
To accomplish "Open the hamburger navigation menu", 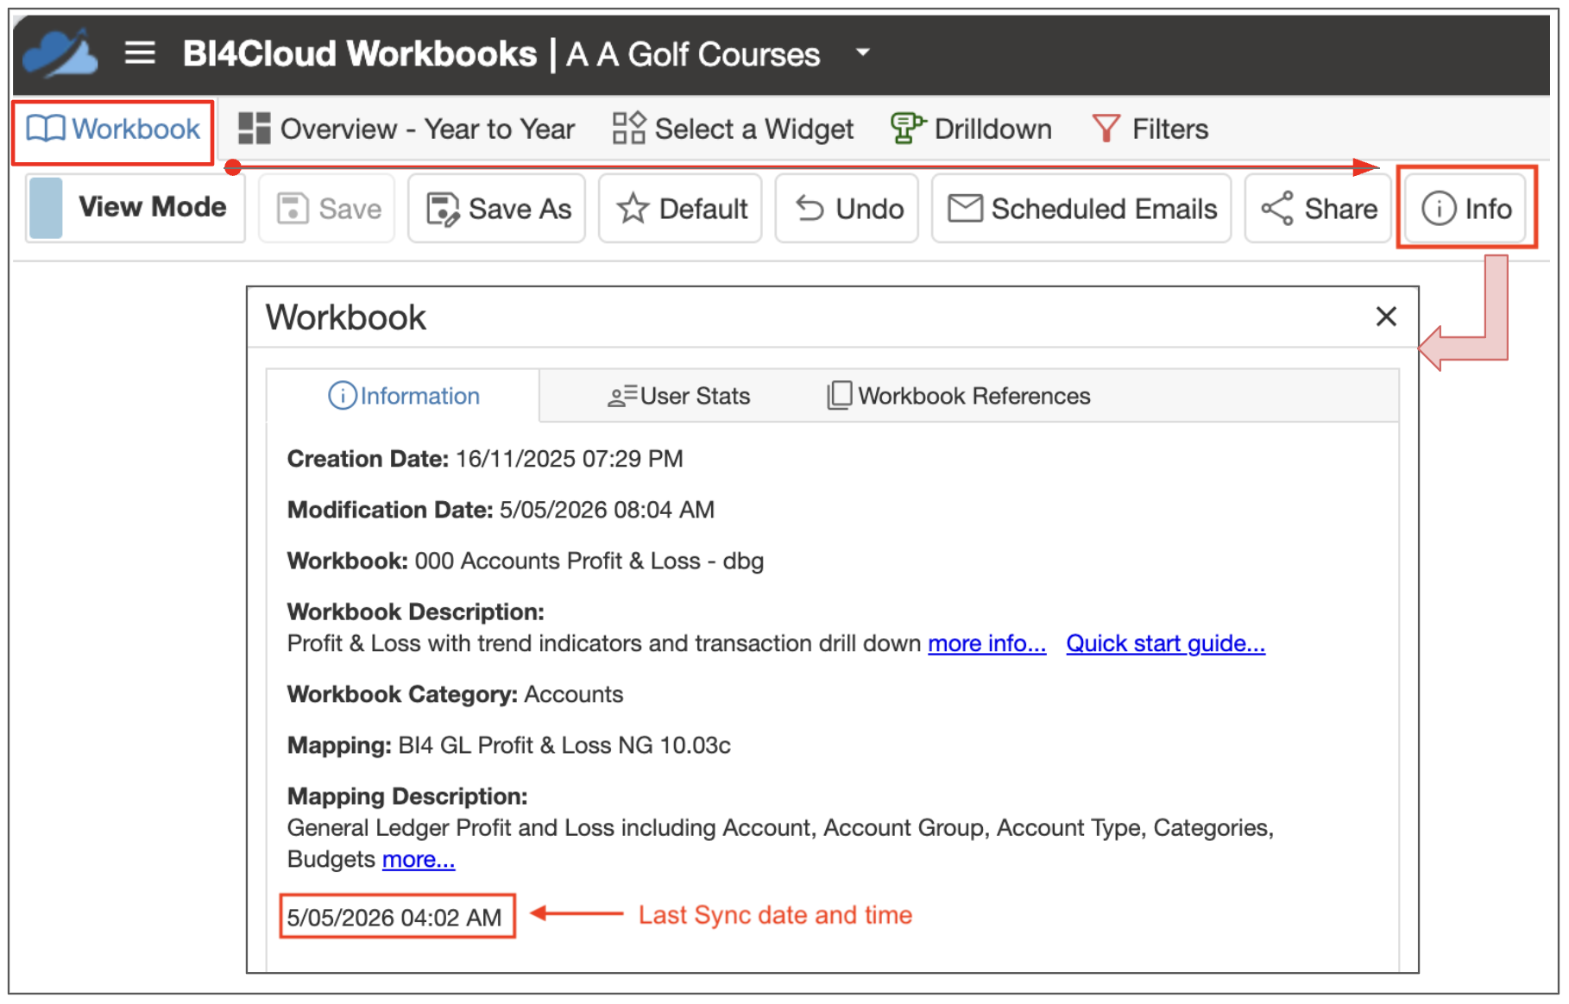I will tap(140, 53).
